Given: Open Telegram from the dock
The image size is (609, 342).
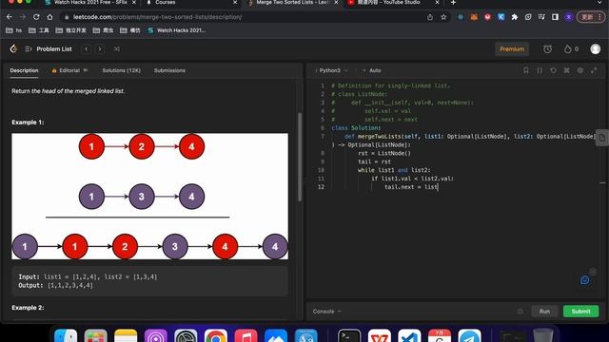Looking at the screenshot, I should 469,336.
